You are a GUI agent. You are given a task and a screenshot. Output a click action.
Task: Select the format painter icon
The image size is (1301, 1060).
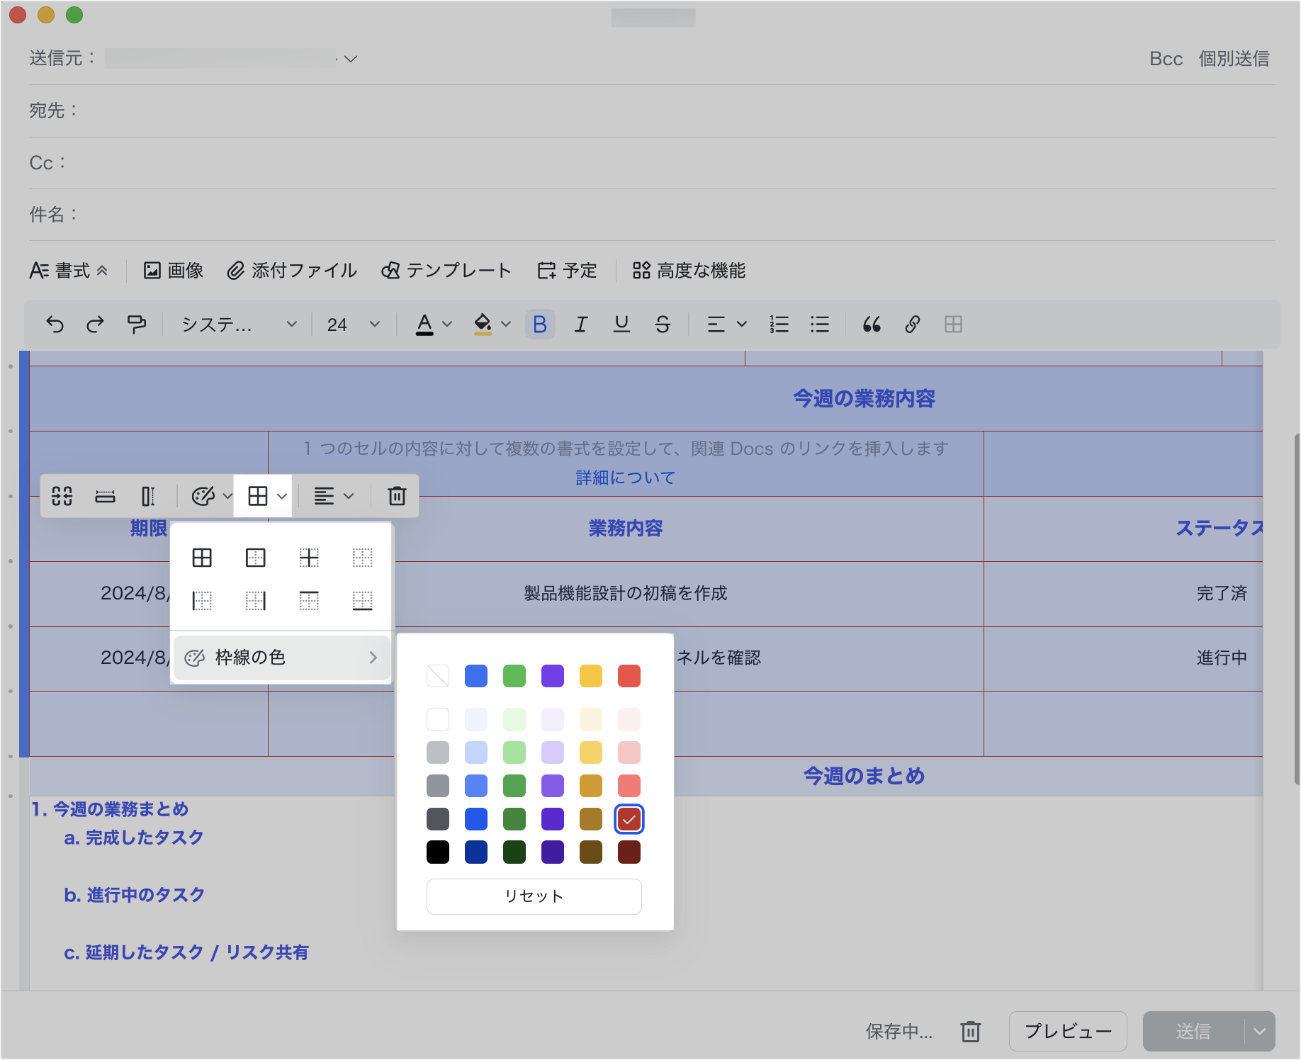coord(136,325)
